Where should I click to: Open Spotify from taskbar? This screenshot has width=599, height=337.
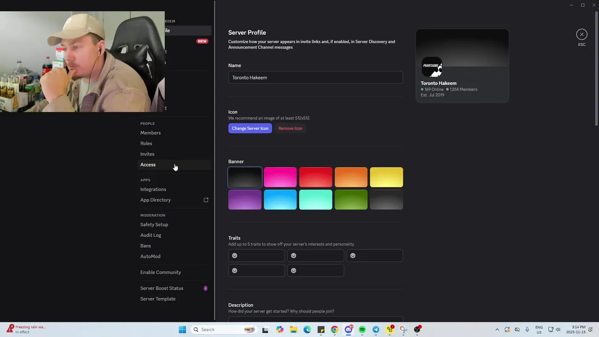(x=362, y=330)
